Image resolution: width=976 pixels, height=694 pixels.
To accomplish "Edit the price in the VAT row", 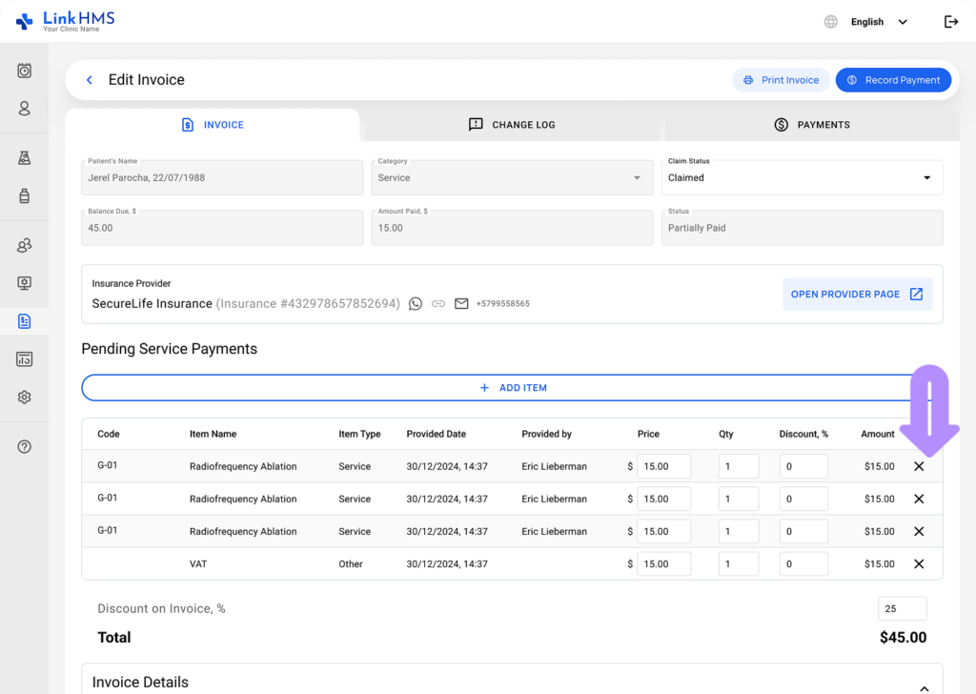I will [663, 564].
